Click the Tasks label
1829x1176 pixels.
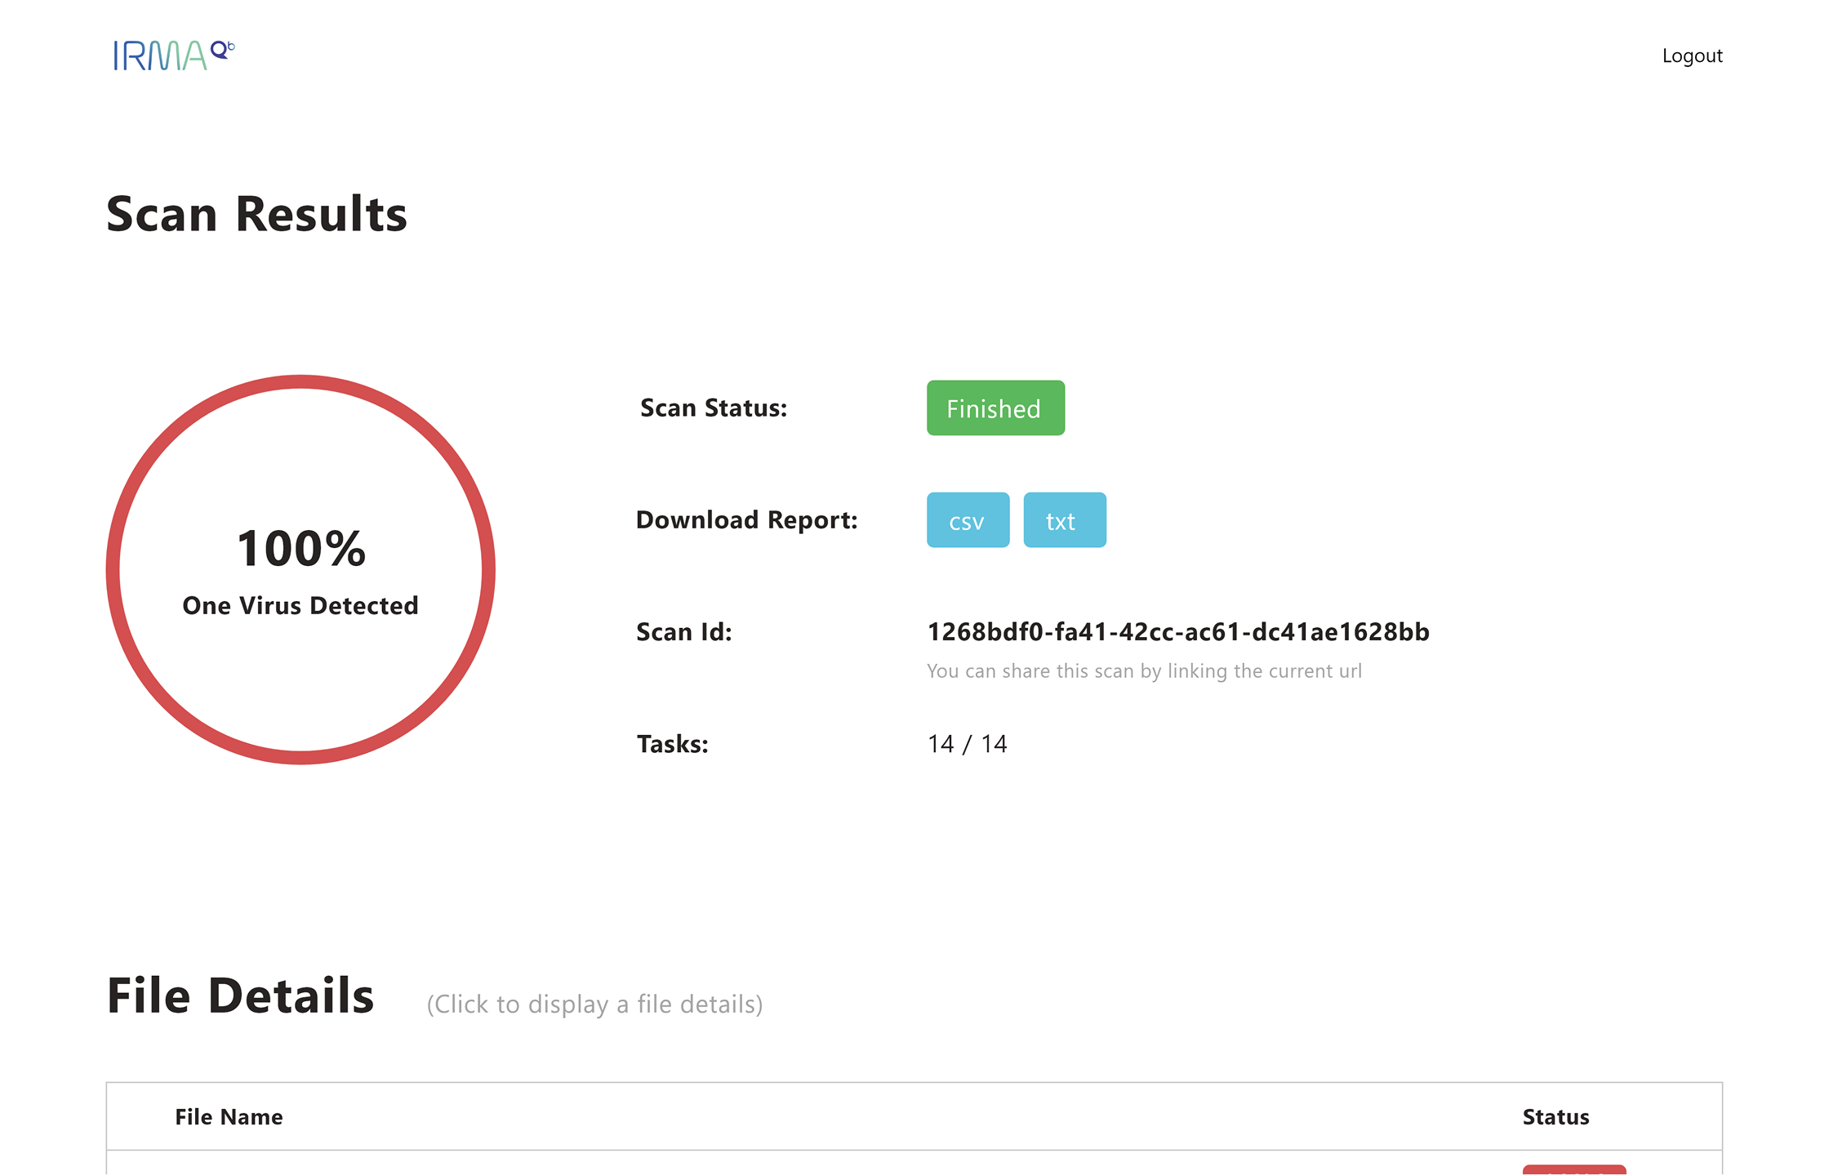point(673,744)
